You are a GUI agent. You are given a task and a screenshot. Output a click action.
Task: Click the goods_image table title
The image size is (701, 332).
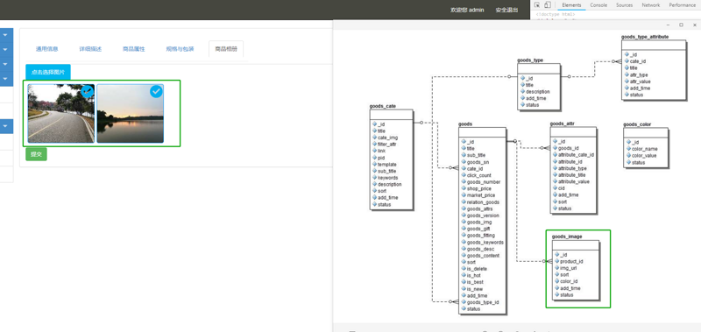[x=567, y=237]
